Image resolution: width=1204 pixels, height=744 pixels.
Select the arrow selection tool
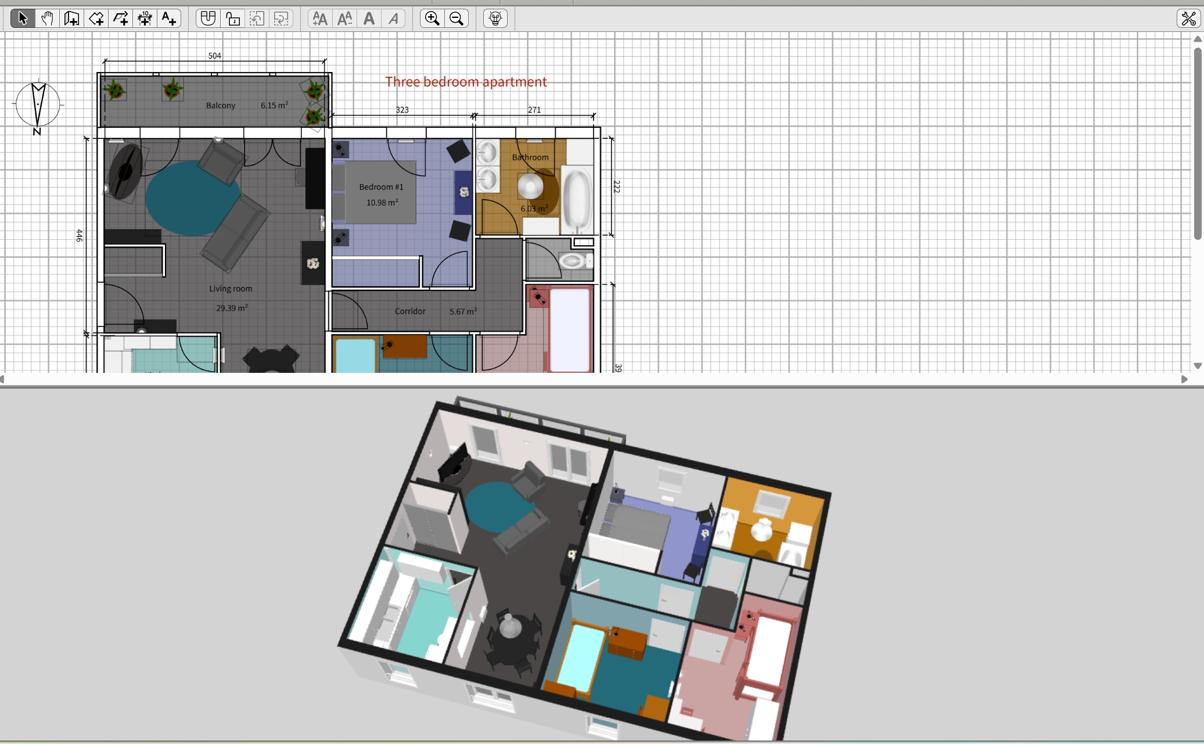click(23, 19)
